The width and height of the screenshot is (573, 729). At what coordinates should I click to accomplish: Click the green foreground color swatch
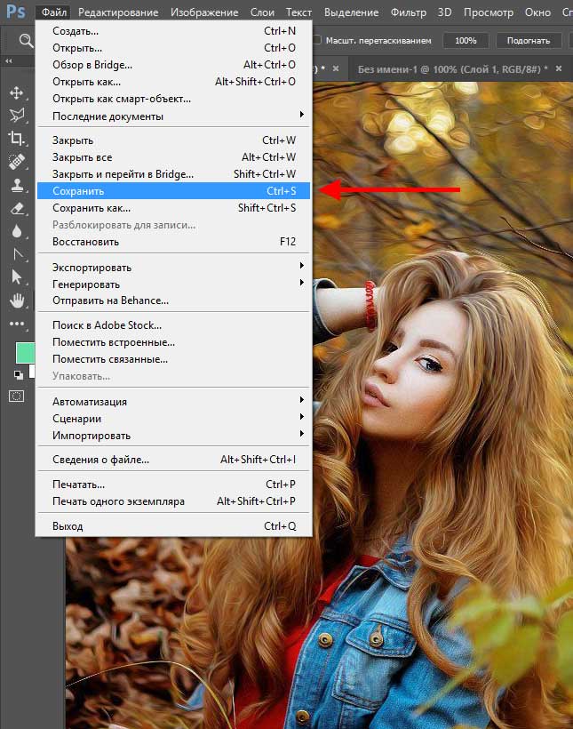click(x=25, y=353)
